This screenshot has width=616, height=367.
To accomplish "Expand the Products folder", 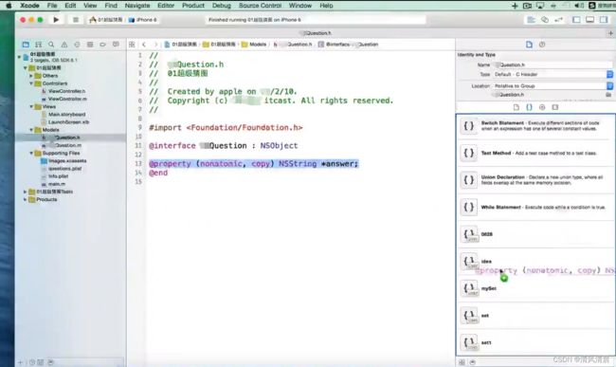I will pyautogui.click(x=26, y=199).
